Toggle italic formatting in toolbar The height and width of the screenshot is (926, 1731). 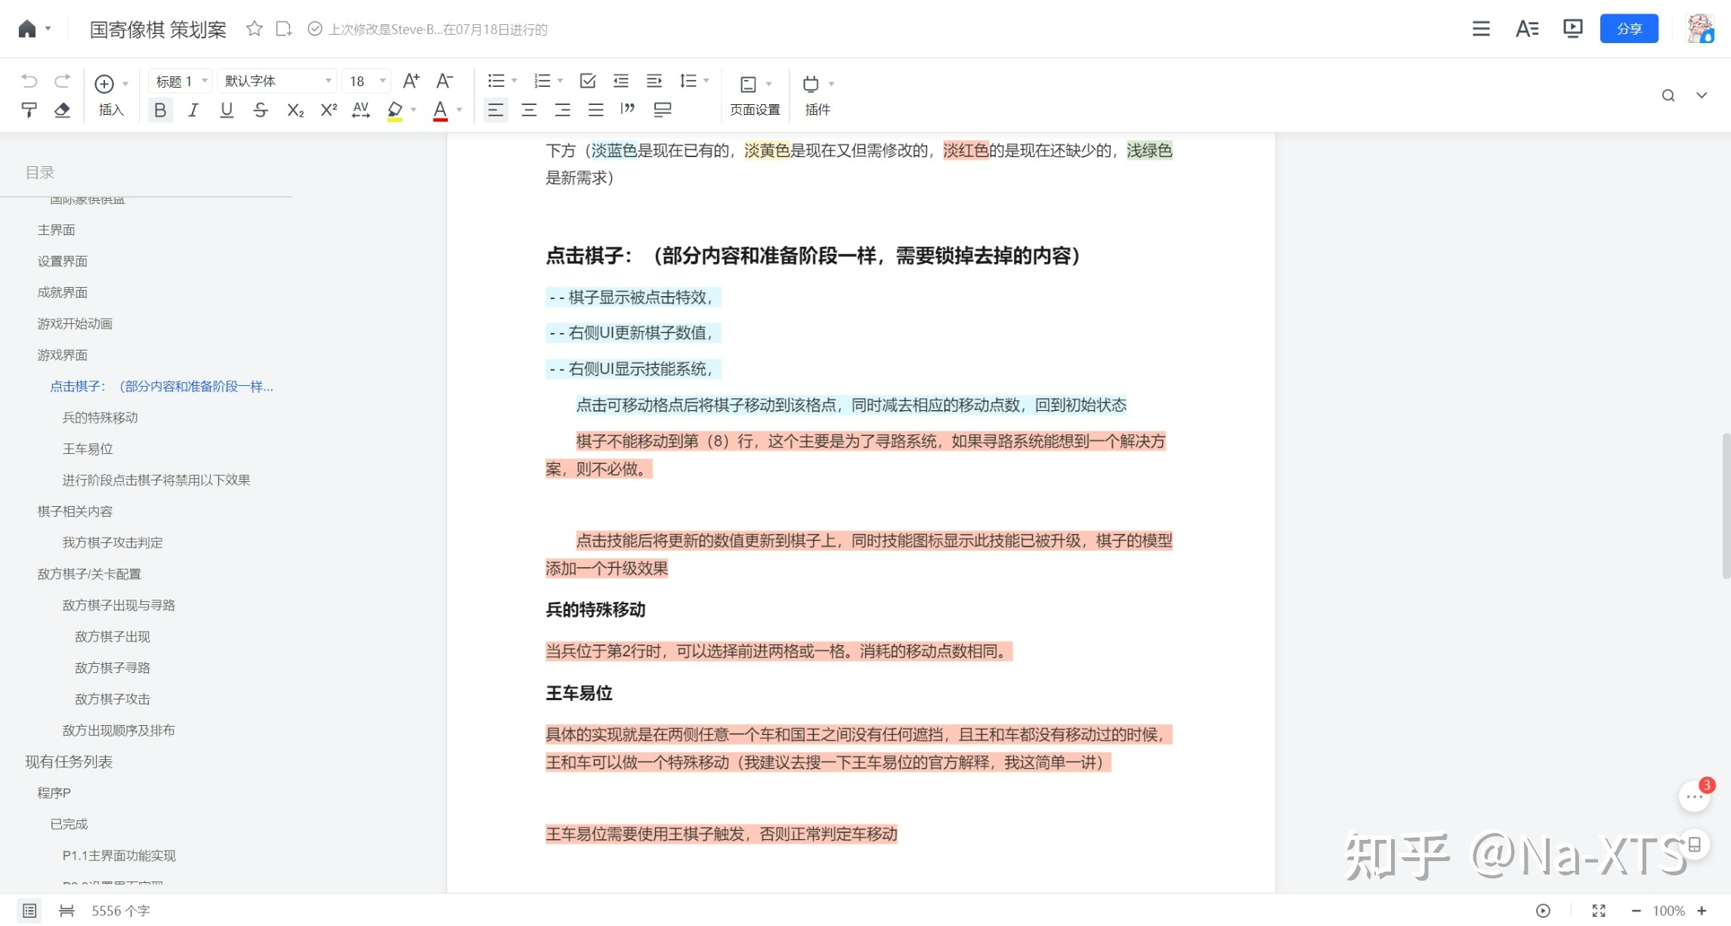pos(193,110)
